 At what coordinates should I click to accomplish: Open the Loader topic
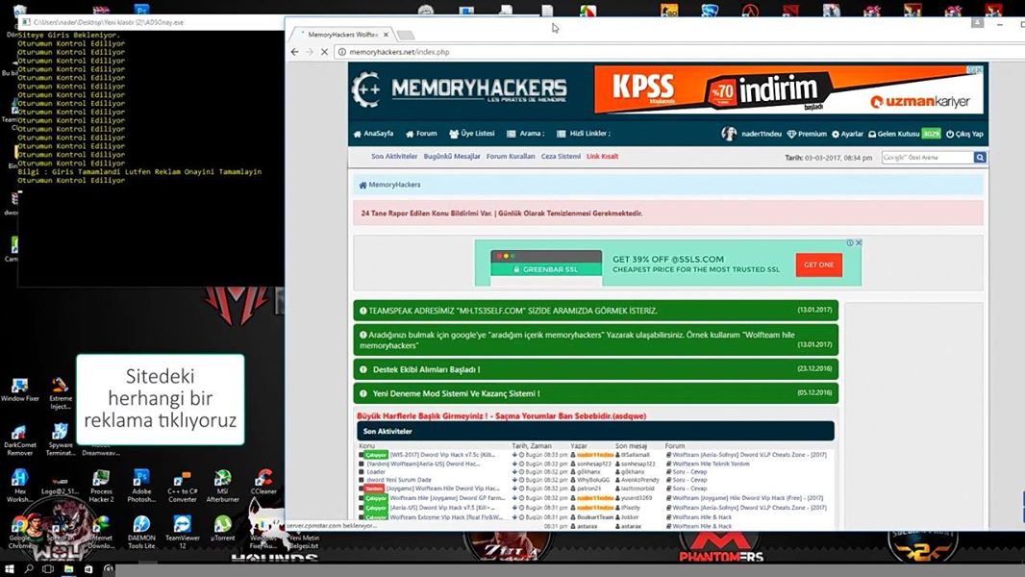(x=376, y=472)
